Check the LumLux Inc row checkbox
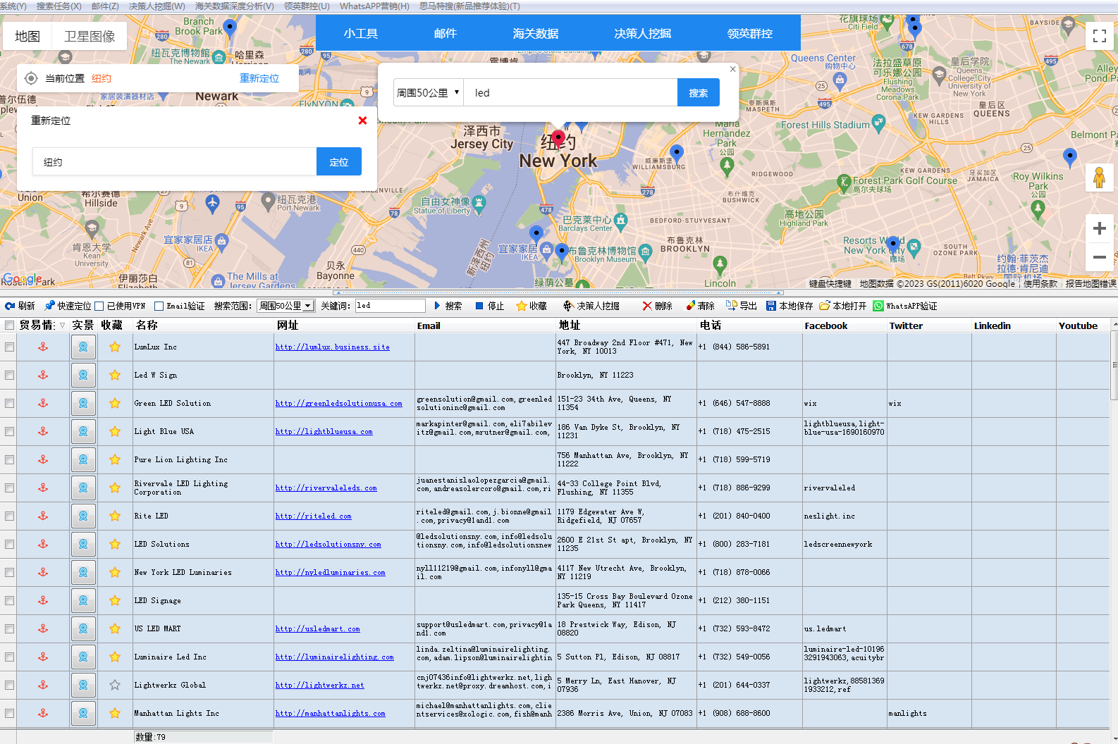The image size is (1118, 744). tap(9, 347)
